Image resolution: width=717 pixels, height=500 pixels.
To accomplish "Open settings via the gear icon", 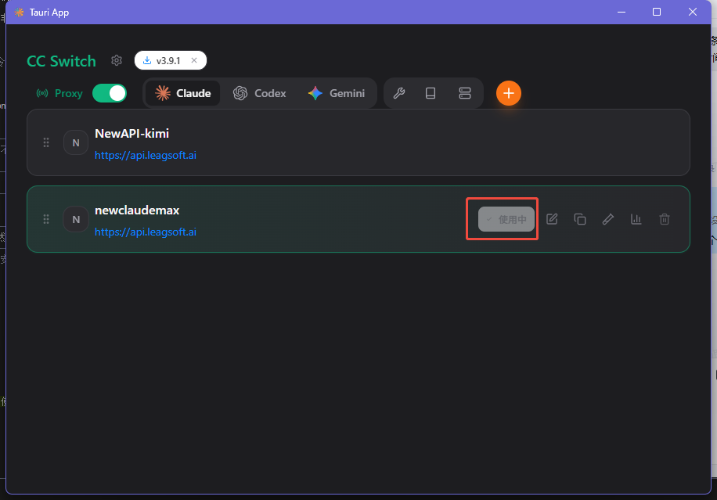I will 117,60.
